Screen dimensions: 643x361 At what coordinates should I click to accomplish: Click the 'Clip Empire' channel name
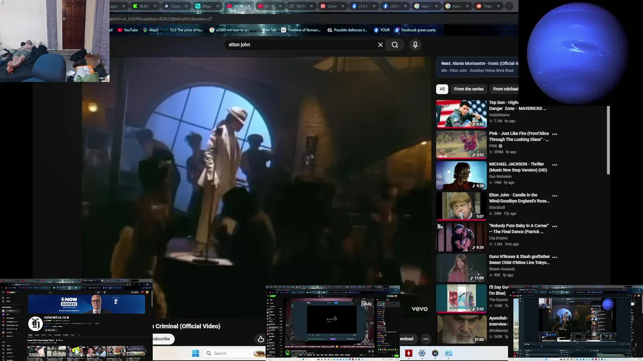coord(498,238)
